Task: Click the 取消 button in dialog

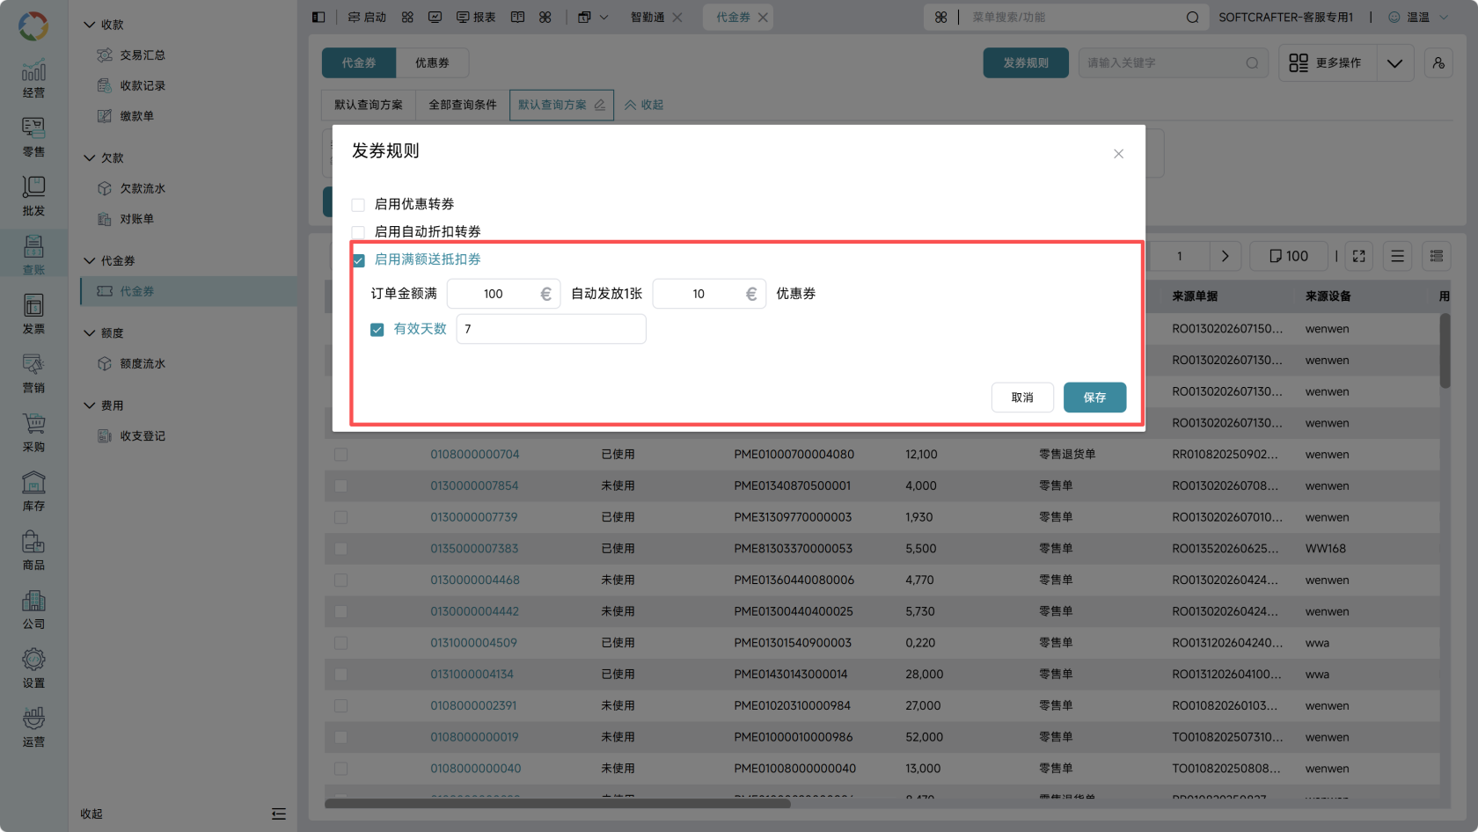Action: pyautogui.click(x=1022, y=398)
